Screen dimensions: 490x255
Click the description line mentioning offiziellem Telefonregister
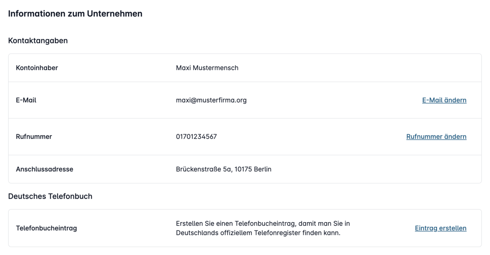point(258,233)
